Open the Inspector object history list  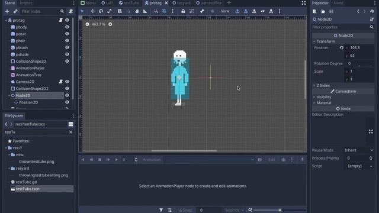[x=372, y=11]
